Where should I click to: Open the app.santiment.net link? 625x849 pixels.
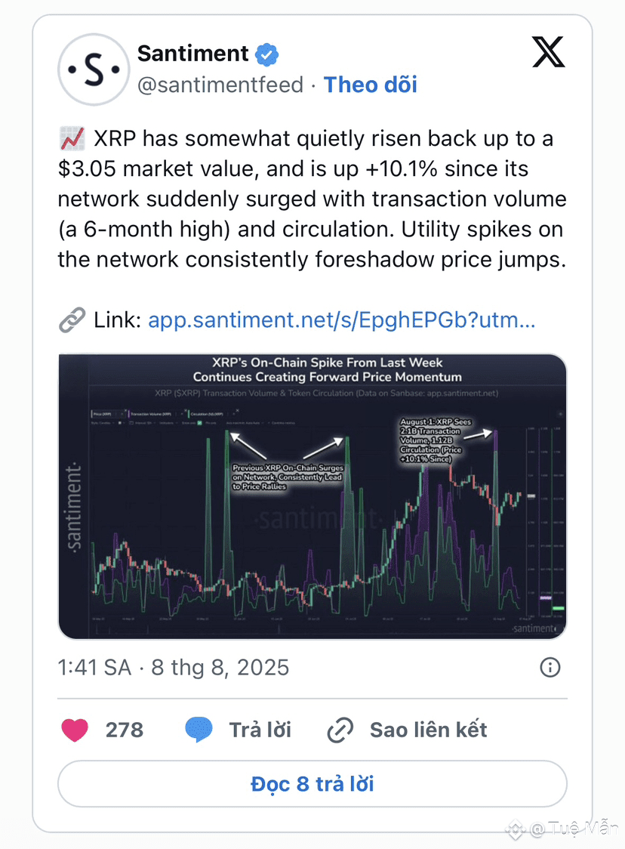pyautogui.click(x=341, y=320)
